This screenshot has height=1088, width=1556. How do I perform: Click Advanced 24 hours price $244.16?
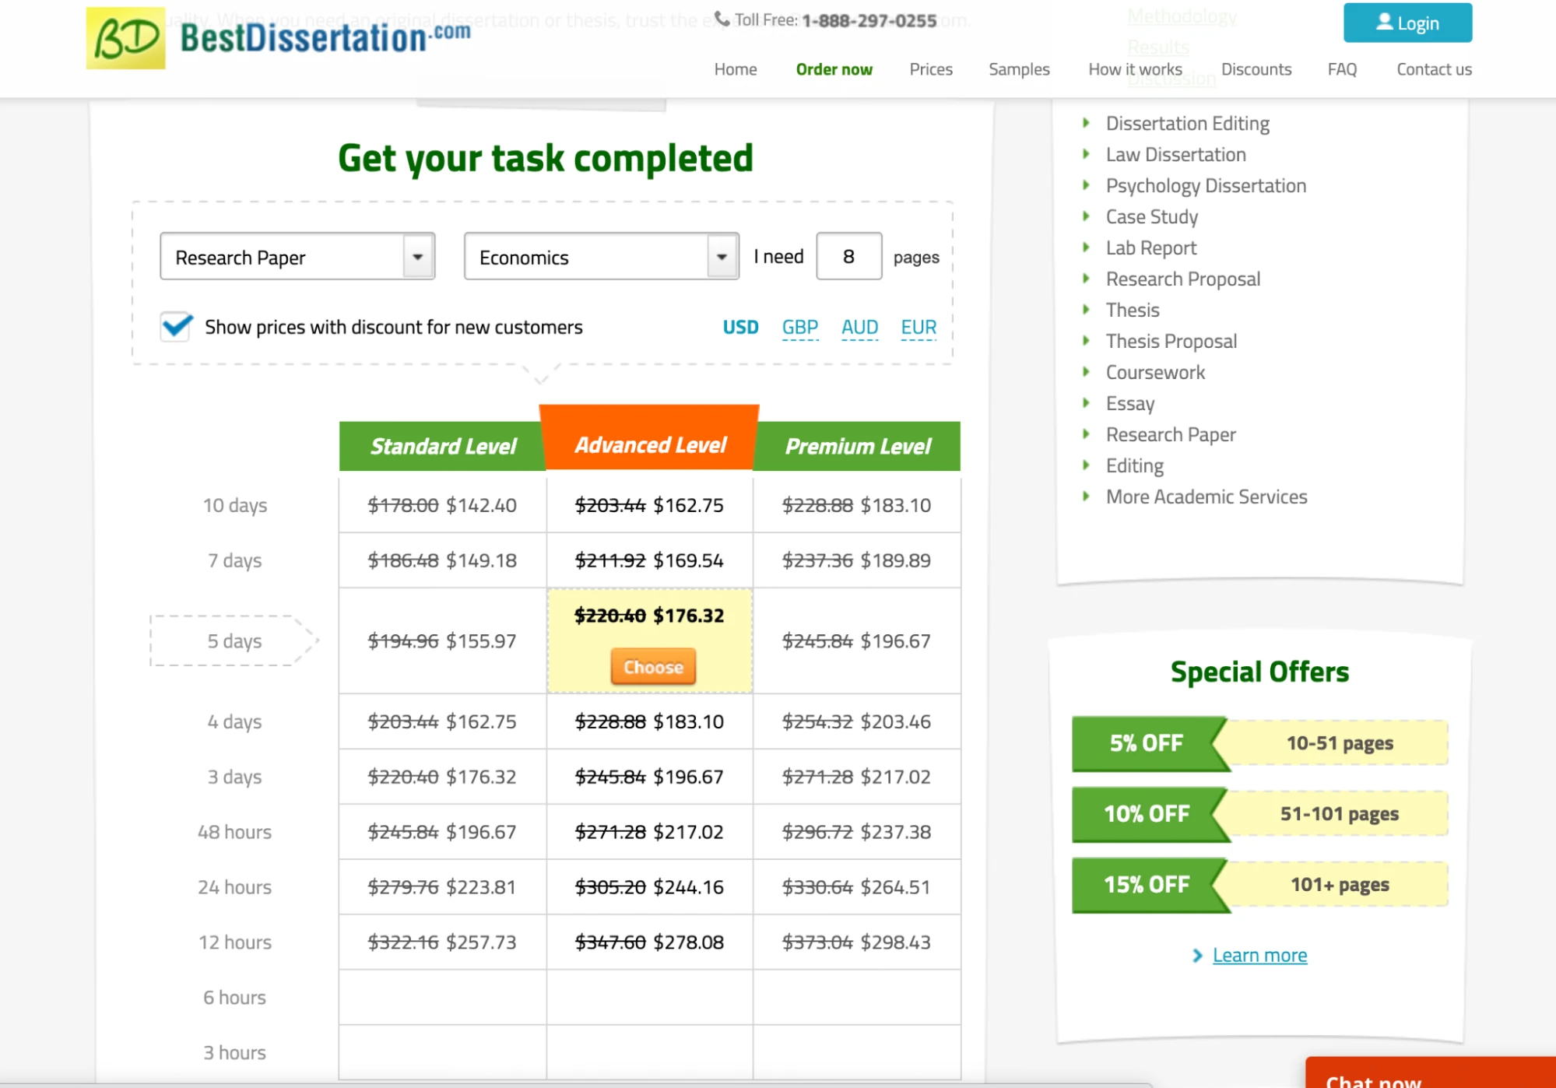pos(689,887)
